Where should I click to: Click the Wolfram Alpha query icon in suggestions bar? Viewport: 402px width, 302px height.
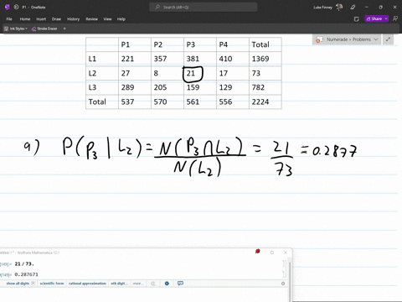pyautogui.click(x=153, y=284)
